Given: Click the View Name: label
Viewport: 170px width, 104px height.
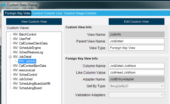Looking at the screenshot, I should click(x=96, y=35).
